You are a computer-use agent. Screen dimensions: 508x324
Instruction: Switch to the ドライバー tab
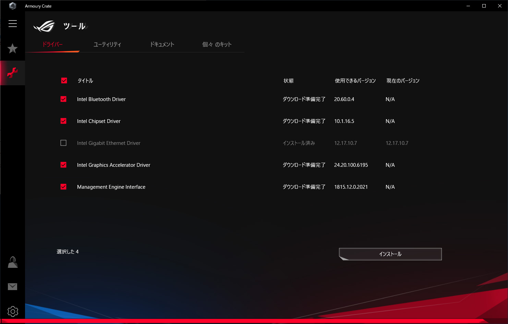(52, 44)
